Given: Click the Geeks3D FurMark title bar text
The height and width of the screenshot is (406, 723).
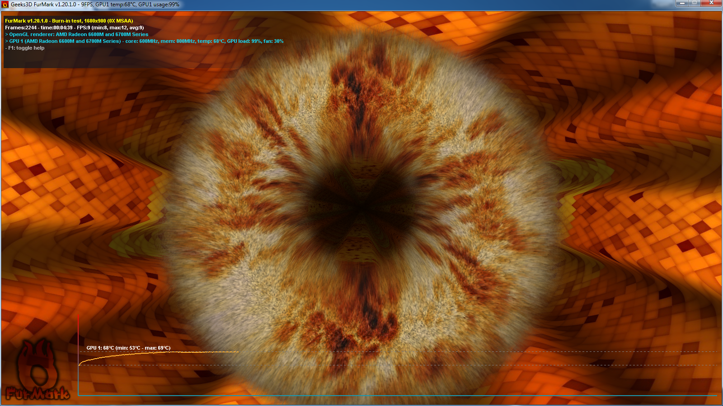Looking at the screenshot, I should click(95, 5).
